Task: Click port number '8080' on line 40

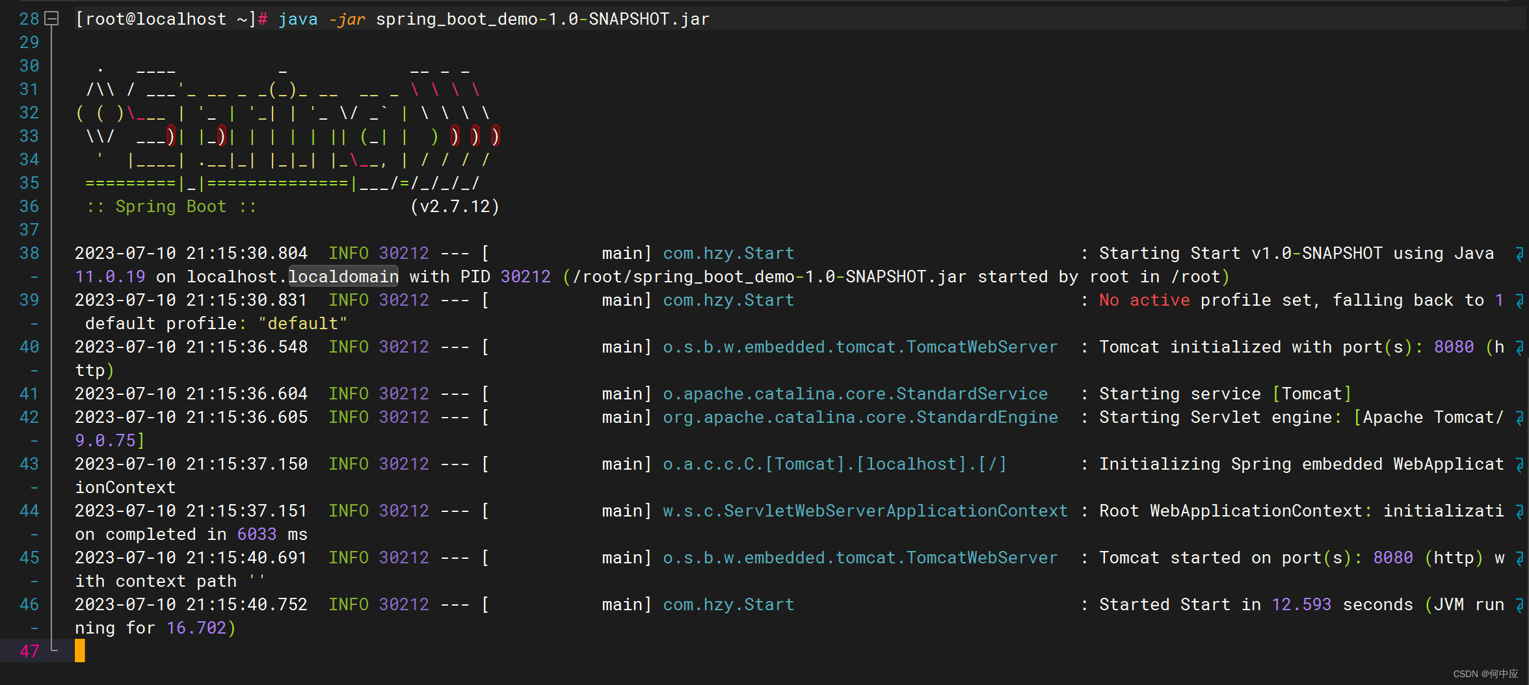Action: point(1454,347)
